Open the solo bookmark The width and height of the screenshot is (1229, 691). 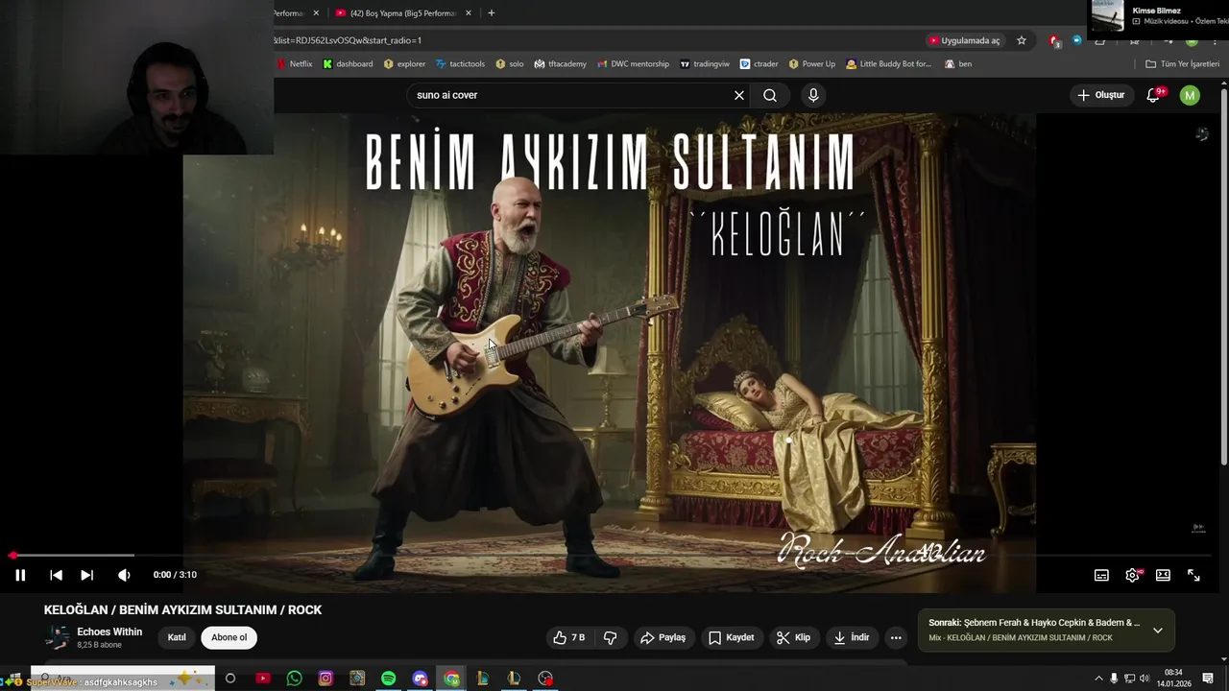point(509,64)
